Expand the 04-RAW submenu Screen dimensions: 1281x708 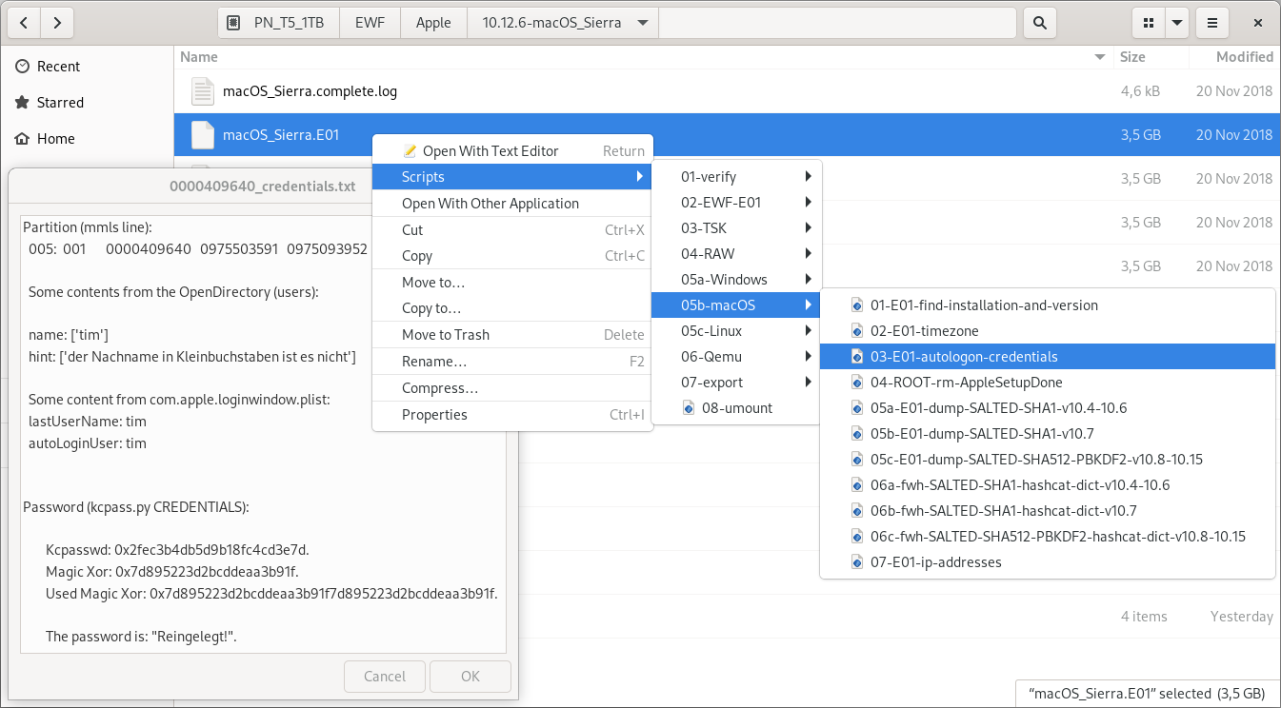point(736,254)
